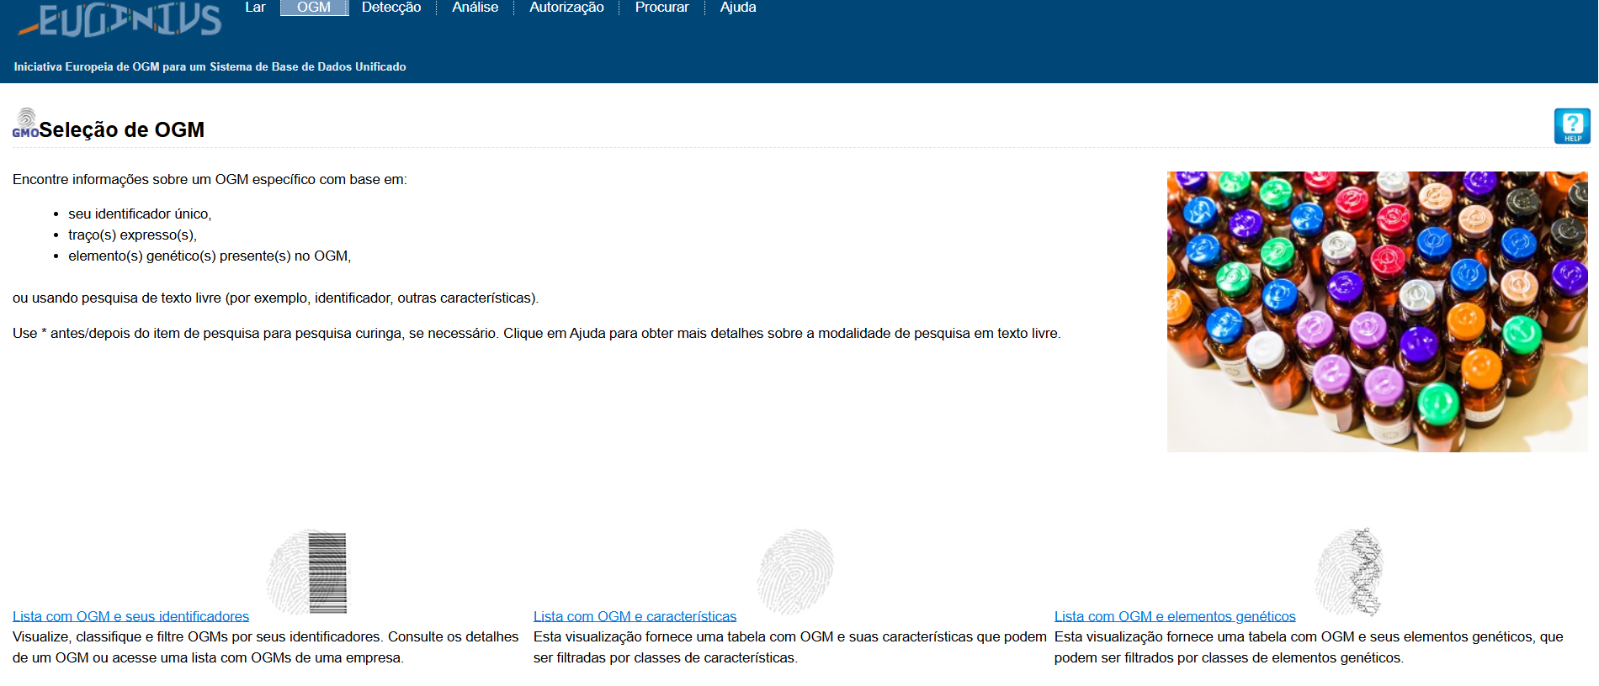Click the EUGENIUS logo in the header
The height and width of the screenshot is (686, 1599).
click(x=120, y=20)
